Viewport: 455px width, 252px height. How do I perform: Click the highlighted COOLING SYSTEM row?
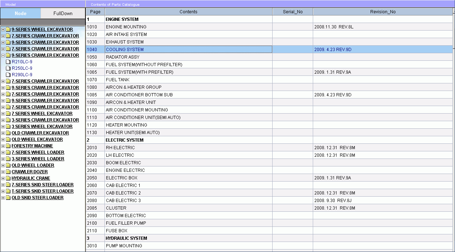269,50
